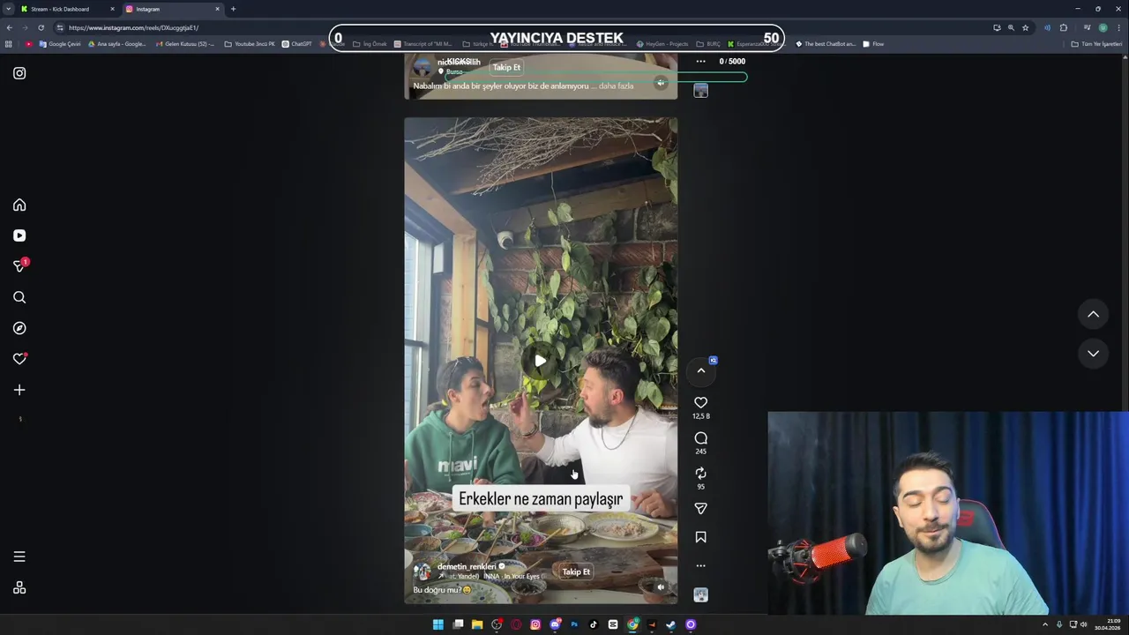Click the browser back button
The height and width of the screenshot is (635, 1129).
10,27
